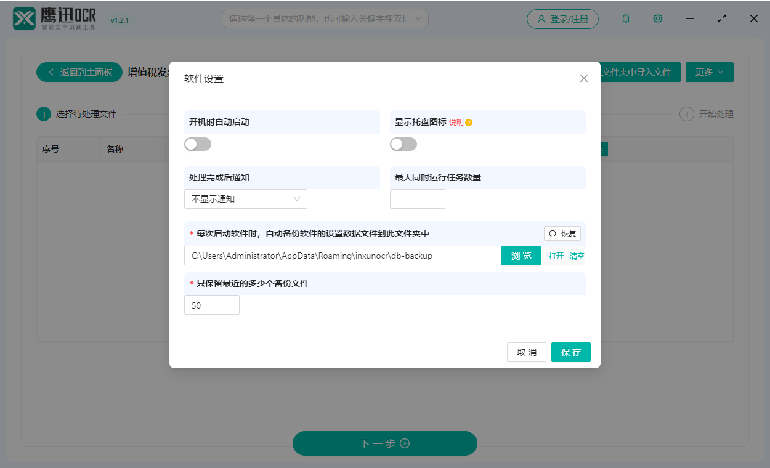Click the backup folder path field
Image resolution: width=770 pixels, height=468 pixels.
pos(342,256)
